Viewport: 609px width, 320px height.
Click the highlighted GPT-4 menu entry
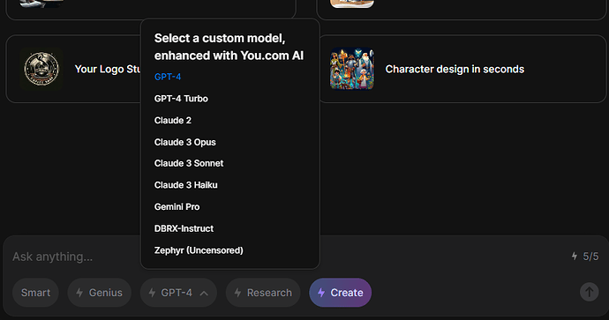click(168, 77)
